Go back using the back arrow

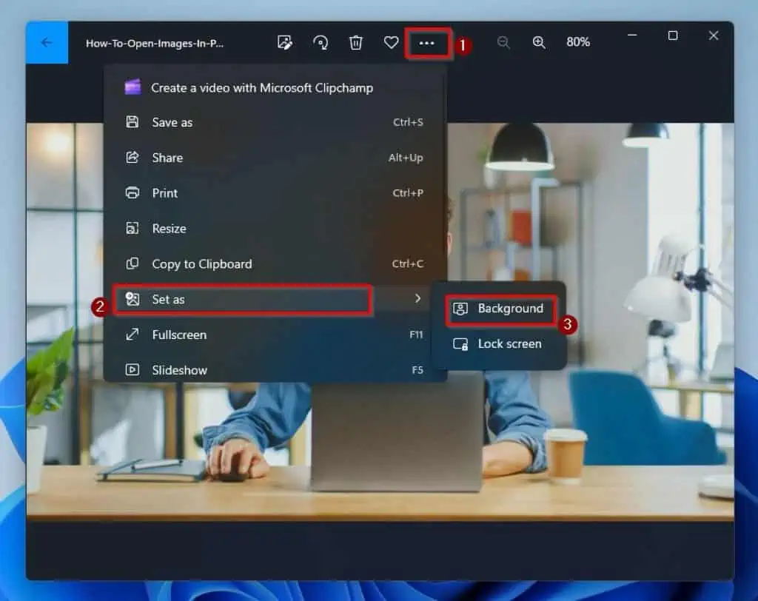(x=46, y=42)
